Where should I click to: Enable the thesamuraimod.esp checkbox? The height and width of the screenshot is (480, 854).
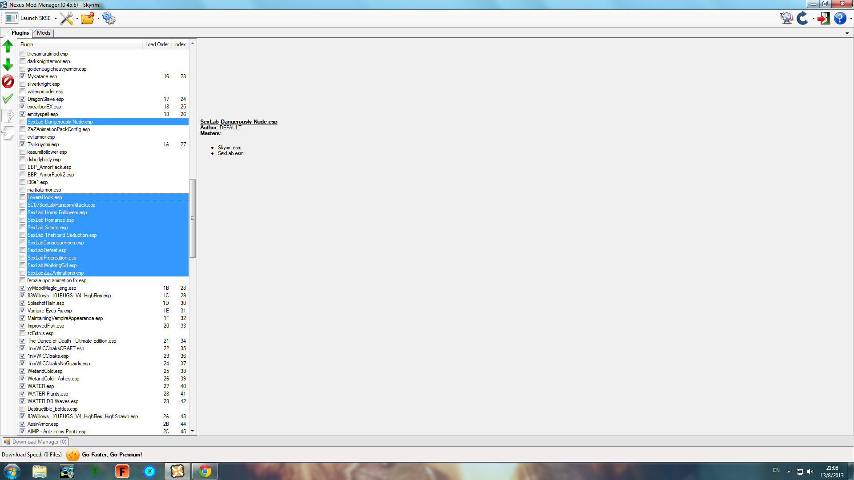(23, 54)
